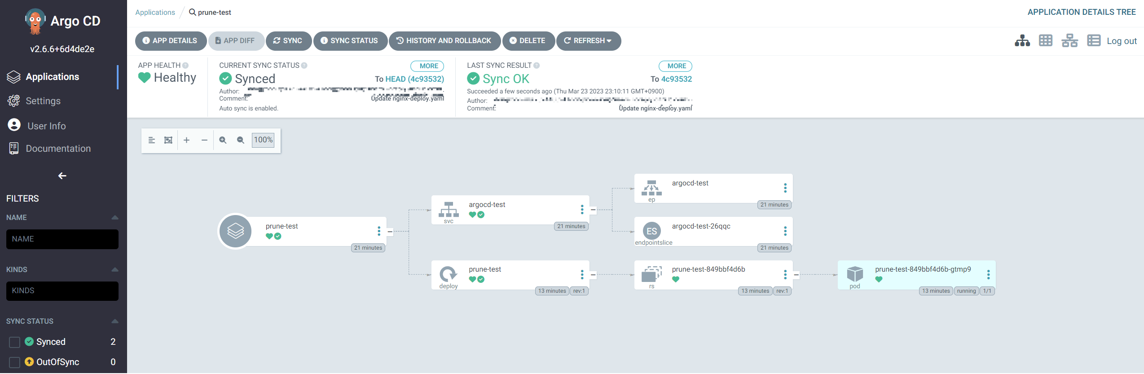Open the Documentation sidebar link
The height and width of the screenshot is (374, 1144).
pyautogui.click(x=58, y=149)
